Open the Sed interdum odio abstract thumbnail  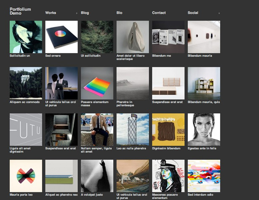pos(204,176)
